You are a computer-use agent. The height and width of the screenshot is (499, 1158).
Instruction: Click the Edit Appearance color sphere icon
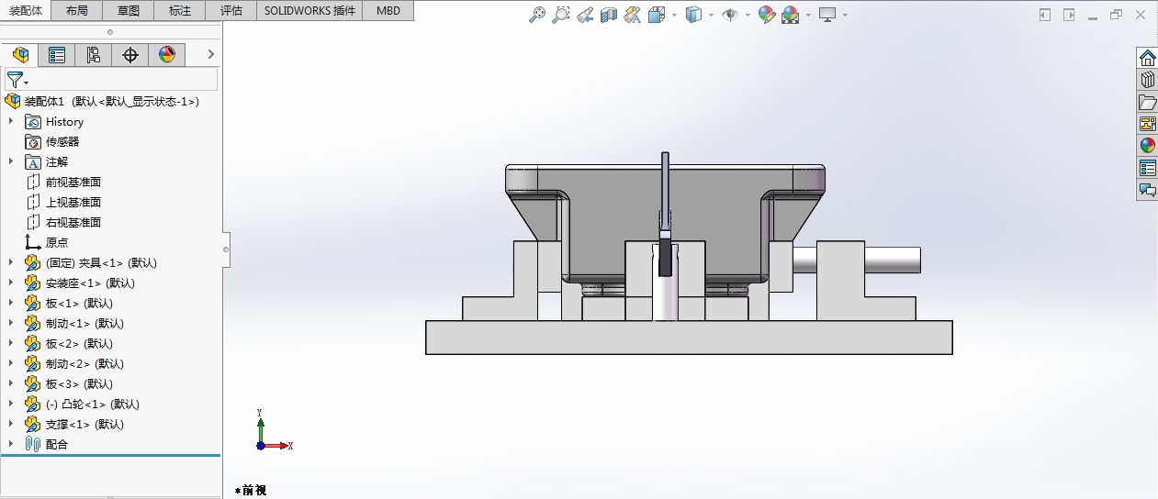(767, 15)
